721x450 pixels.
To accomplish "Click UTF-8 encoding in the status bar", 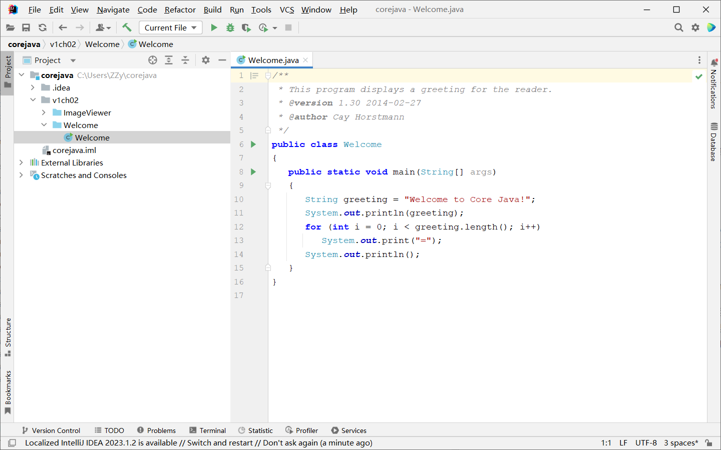I will coord(646,442).
